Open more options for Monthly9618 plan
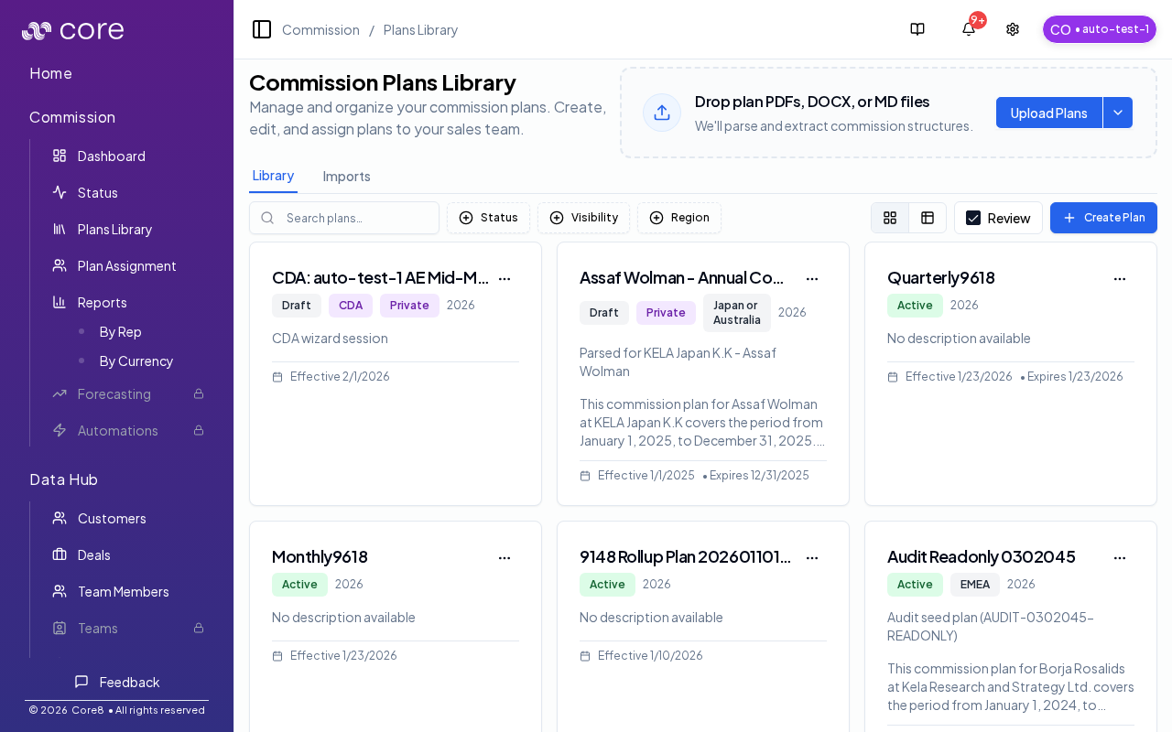This screenshot has width=1172, height=732. (504, 557)
